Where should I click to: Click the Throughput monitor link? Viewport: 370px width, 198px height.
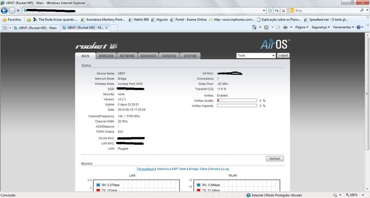145,169
